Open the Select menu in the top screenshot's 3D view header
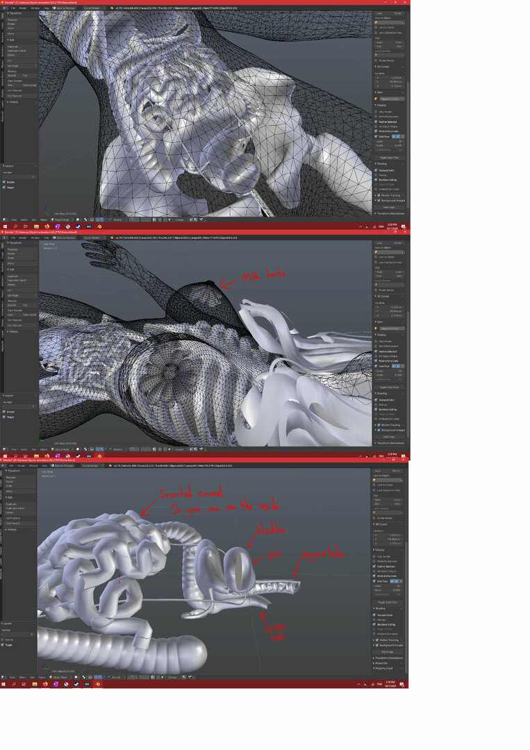530x750 pixels. (x=24, y=220)
